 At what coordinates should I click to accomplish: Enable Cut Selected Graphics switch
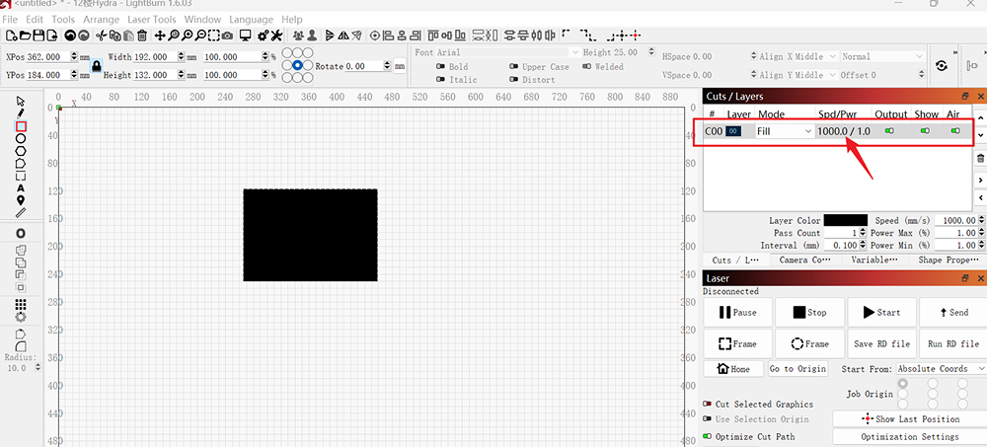coord(707,405)
